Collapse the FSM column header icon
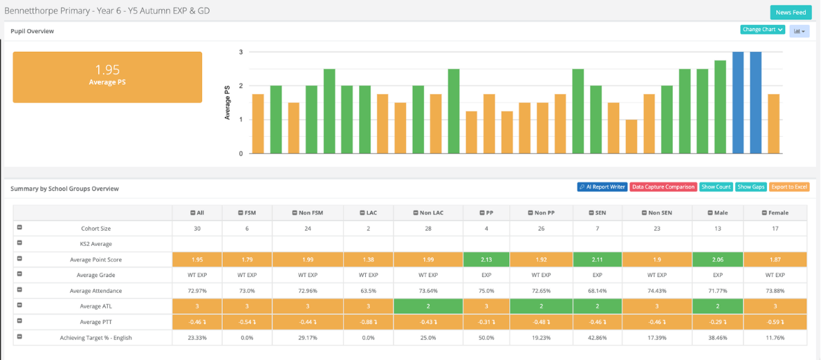The width and height of the screenshot is (821, 360). pyautogui.click(x=239, y=213)
